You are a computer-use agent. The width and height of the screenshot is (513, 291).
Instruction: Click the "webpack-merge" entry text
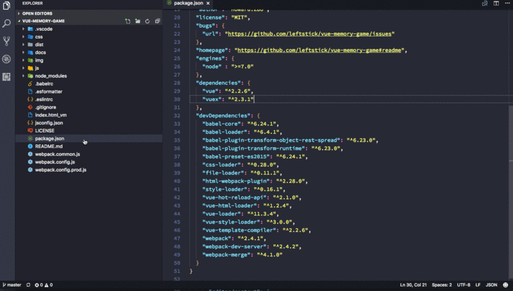242,254
